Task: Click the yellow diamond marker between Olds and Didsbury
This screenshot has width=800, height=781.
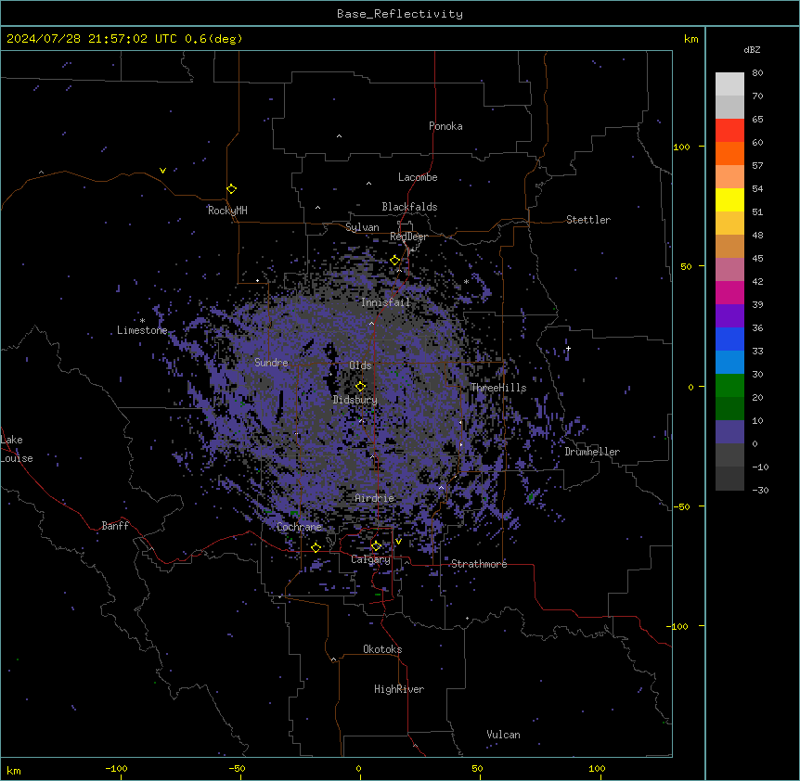Action: point(360,387)
